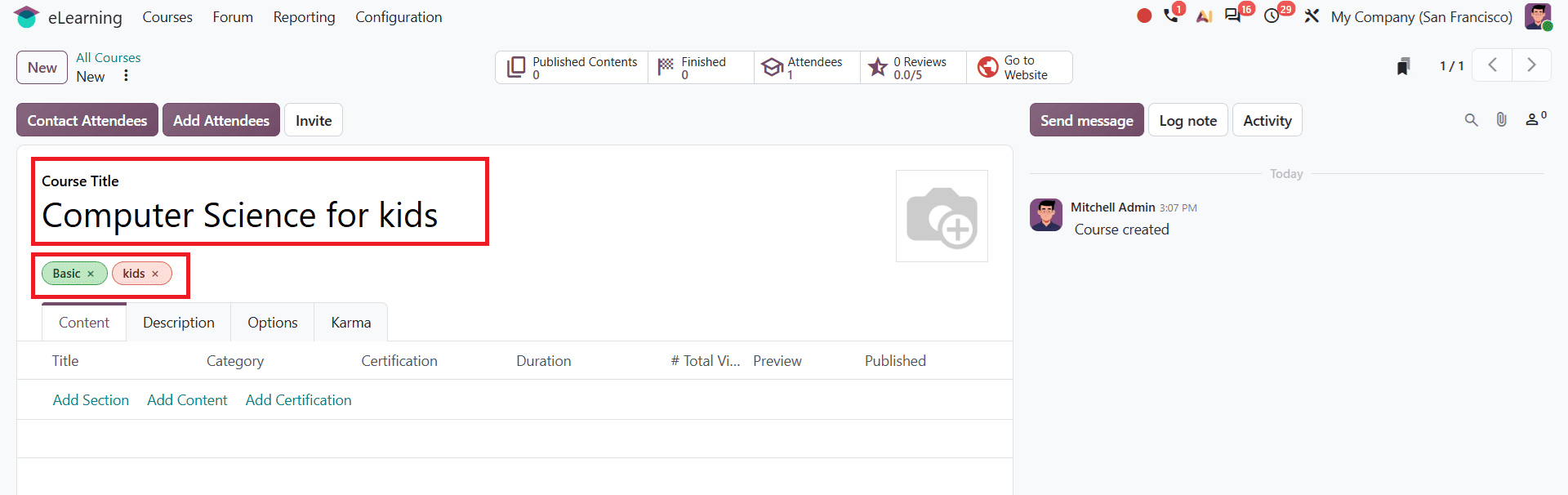The height and width of the screenshot is (495, 1568).
Task: Remove the Basic tag
Action: pyautogui.click(x=91, y=274)
